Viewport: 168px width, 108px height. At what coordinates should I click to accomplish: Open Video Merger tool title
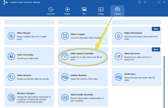pos(24,33)
